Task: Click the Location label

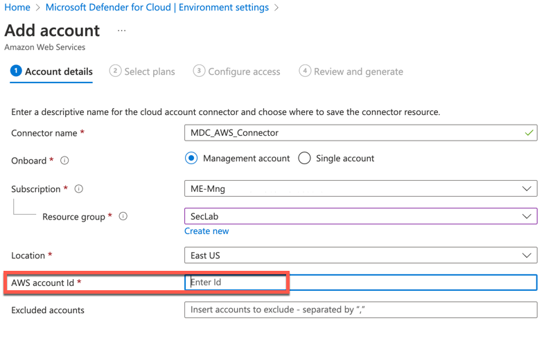Action: tap(28, 256)
